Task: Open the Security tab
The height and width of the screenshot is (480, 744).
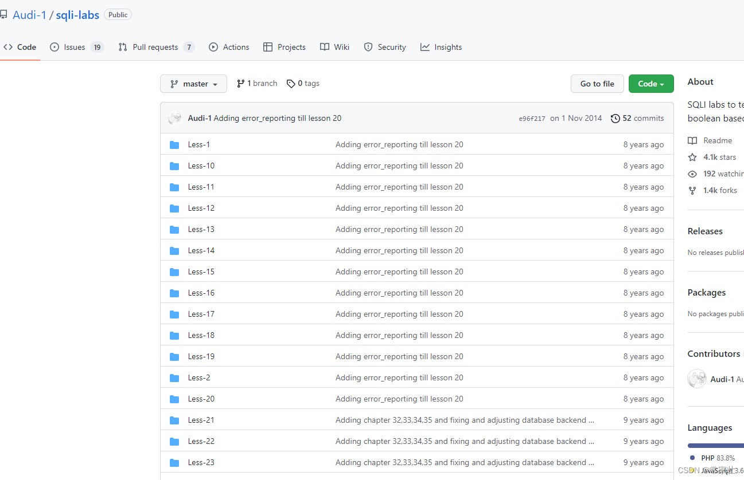Action: (385, 48)
